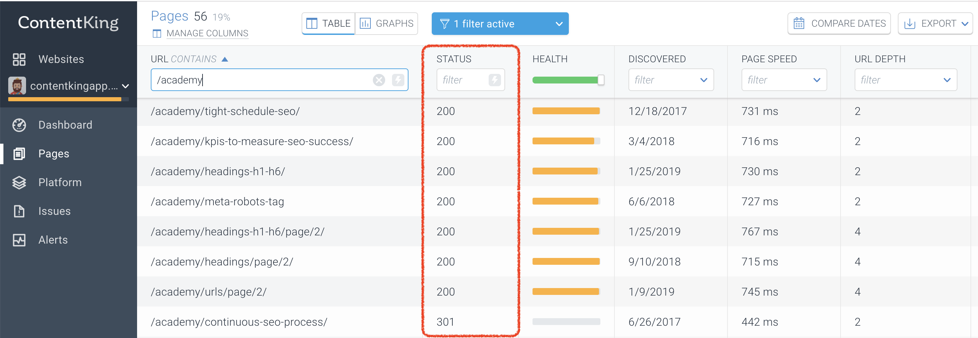This screenshot has width=978, height=338.
Task: Open /academy/continuous-seo-process/ link
Action: click(x=239, y=322)
